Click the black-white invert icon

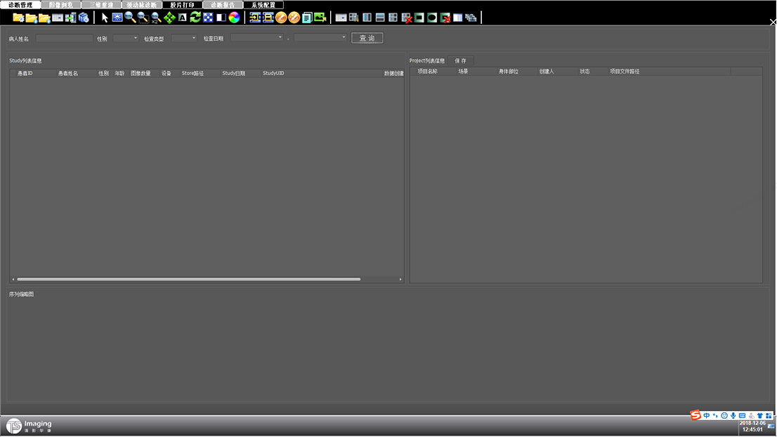[221, 18]
